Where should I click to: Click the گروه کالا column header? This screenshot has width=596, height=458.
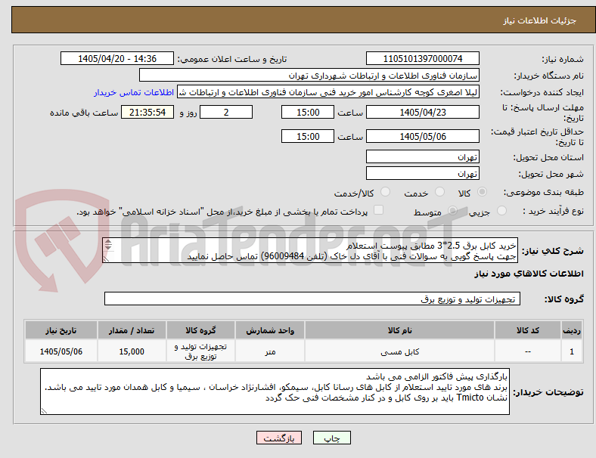(200, 330)
